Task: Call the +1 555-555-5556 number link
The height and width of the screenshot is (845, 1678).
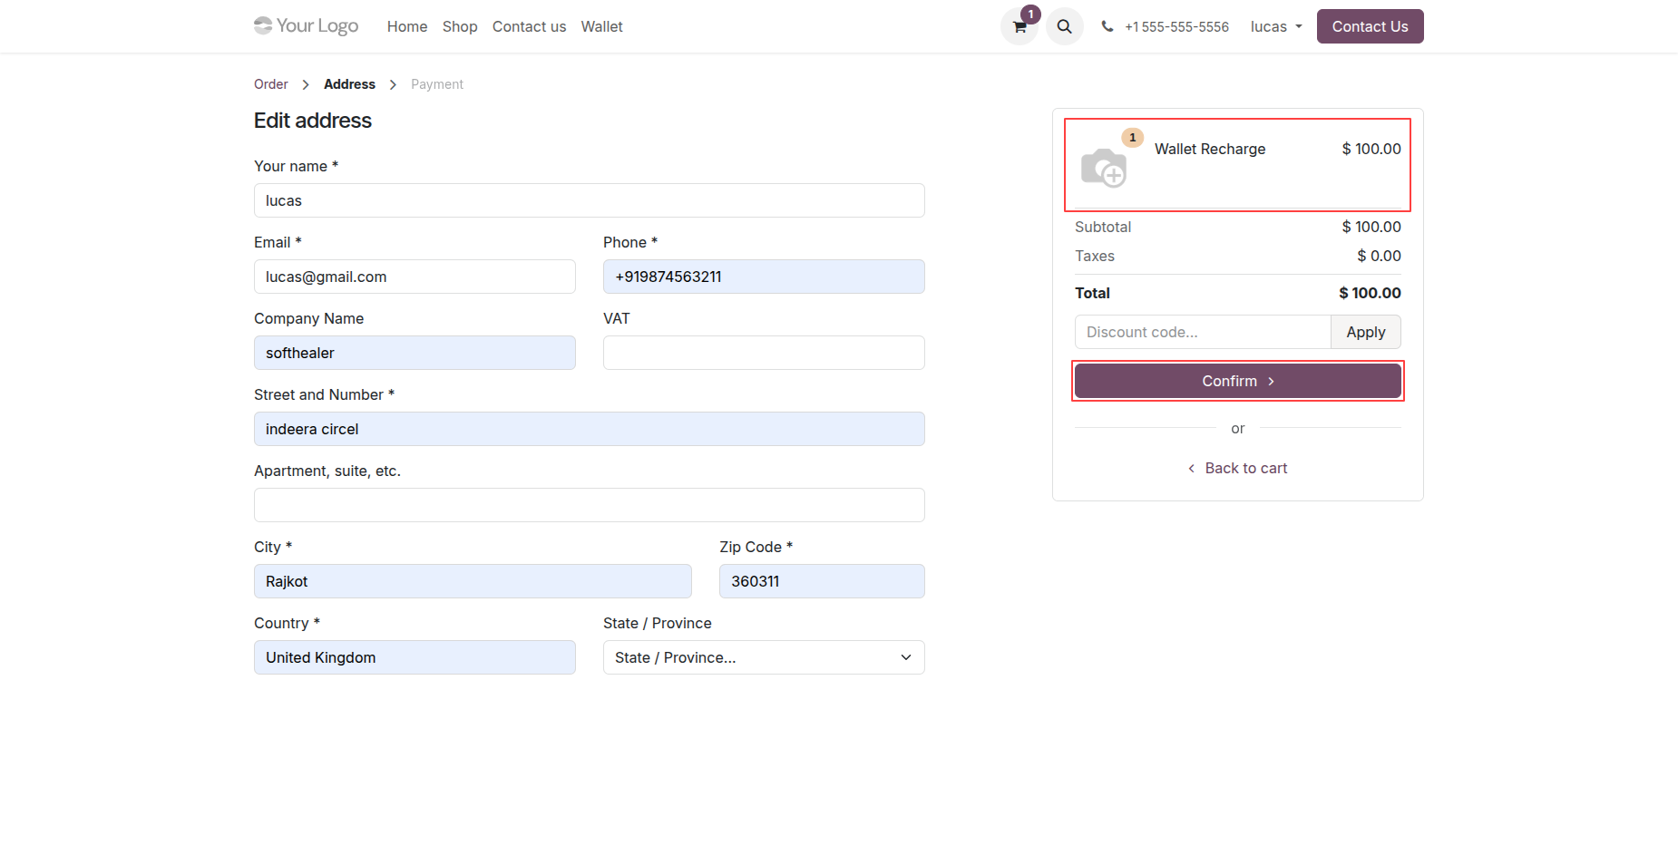Action: (1176, 27)
